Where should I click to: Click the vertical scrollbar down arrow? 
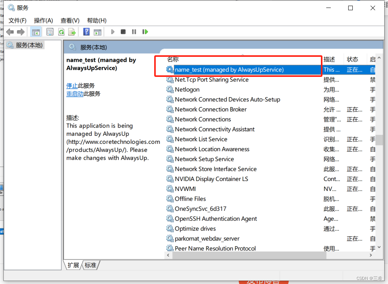click(x=379, y=247)
